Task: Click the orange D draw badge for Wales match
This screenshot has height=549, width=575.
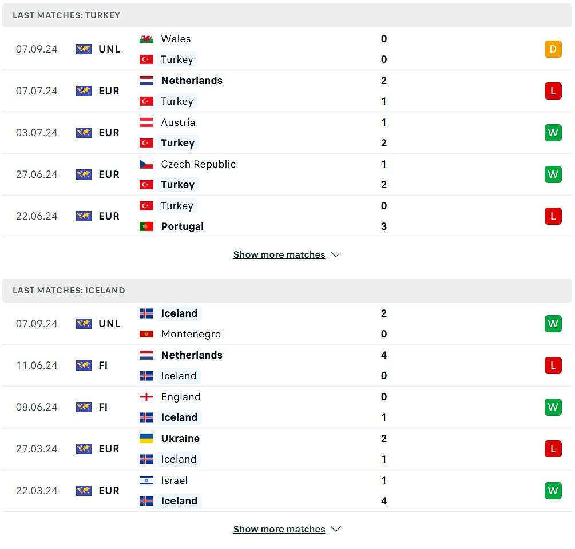Action: [x=553, y=49]
